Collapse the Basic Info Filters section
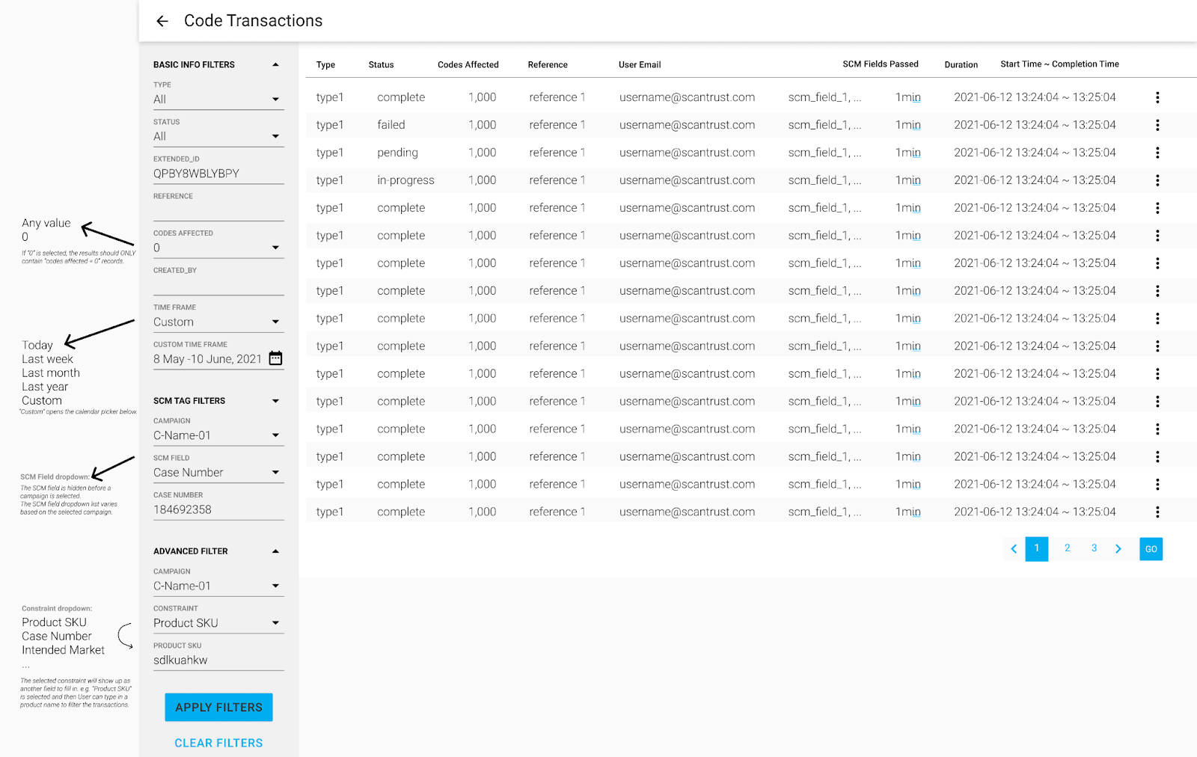1197x757 pixels. pyautogui.click(x=276, y=64)
